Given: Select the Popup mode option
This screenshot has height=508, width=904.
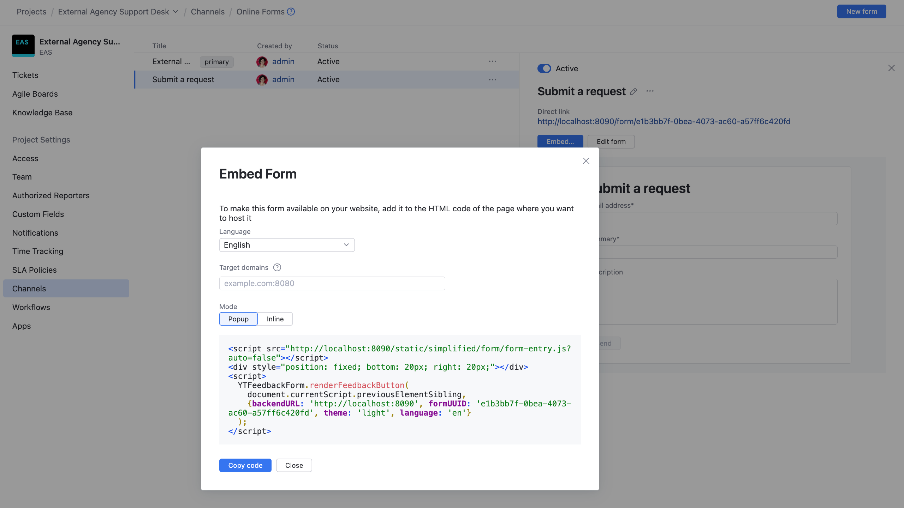Looking at the screenshot, I should 238,319.
